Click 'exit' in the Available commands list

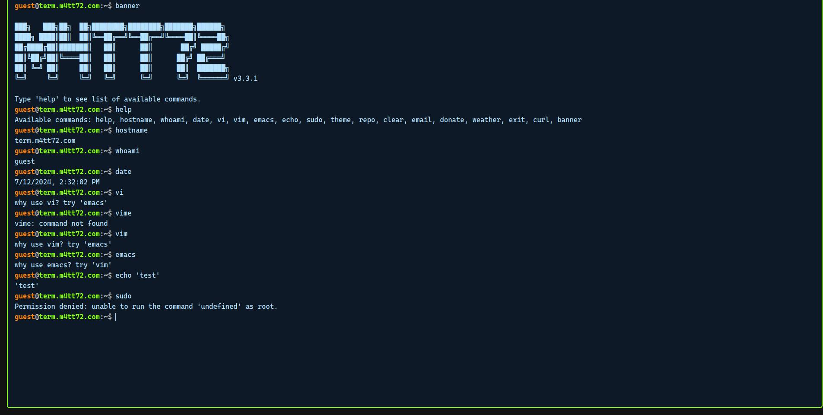click(x=517, y=120)
